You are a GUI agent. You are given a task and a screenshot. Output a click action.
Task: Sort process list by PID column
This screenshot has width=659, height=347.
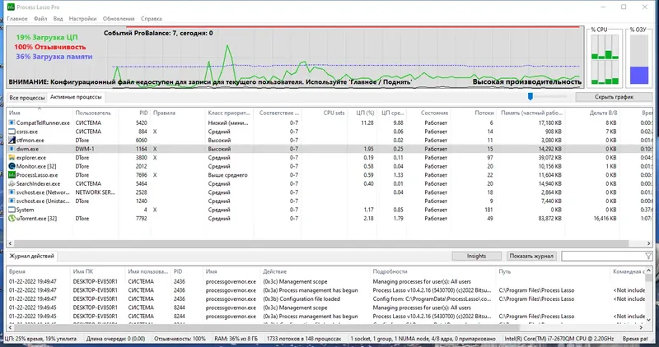[134, 113]
